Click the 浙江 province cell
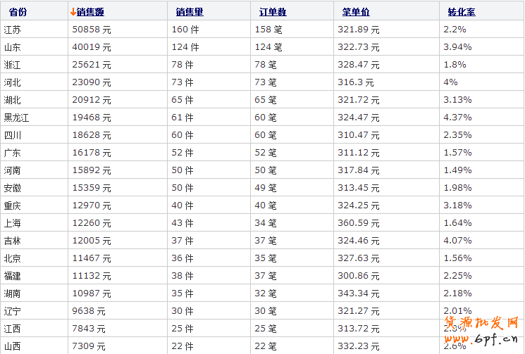This screenshot has height=354, width=525. tap(13, 65)
